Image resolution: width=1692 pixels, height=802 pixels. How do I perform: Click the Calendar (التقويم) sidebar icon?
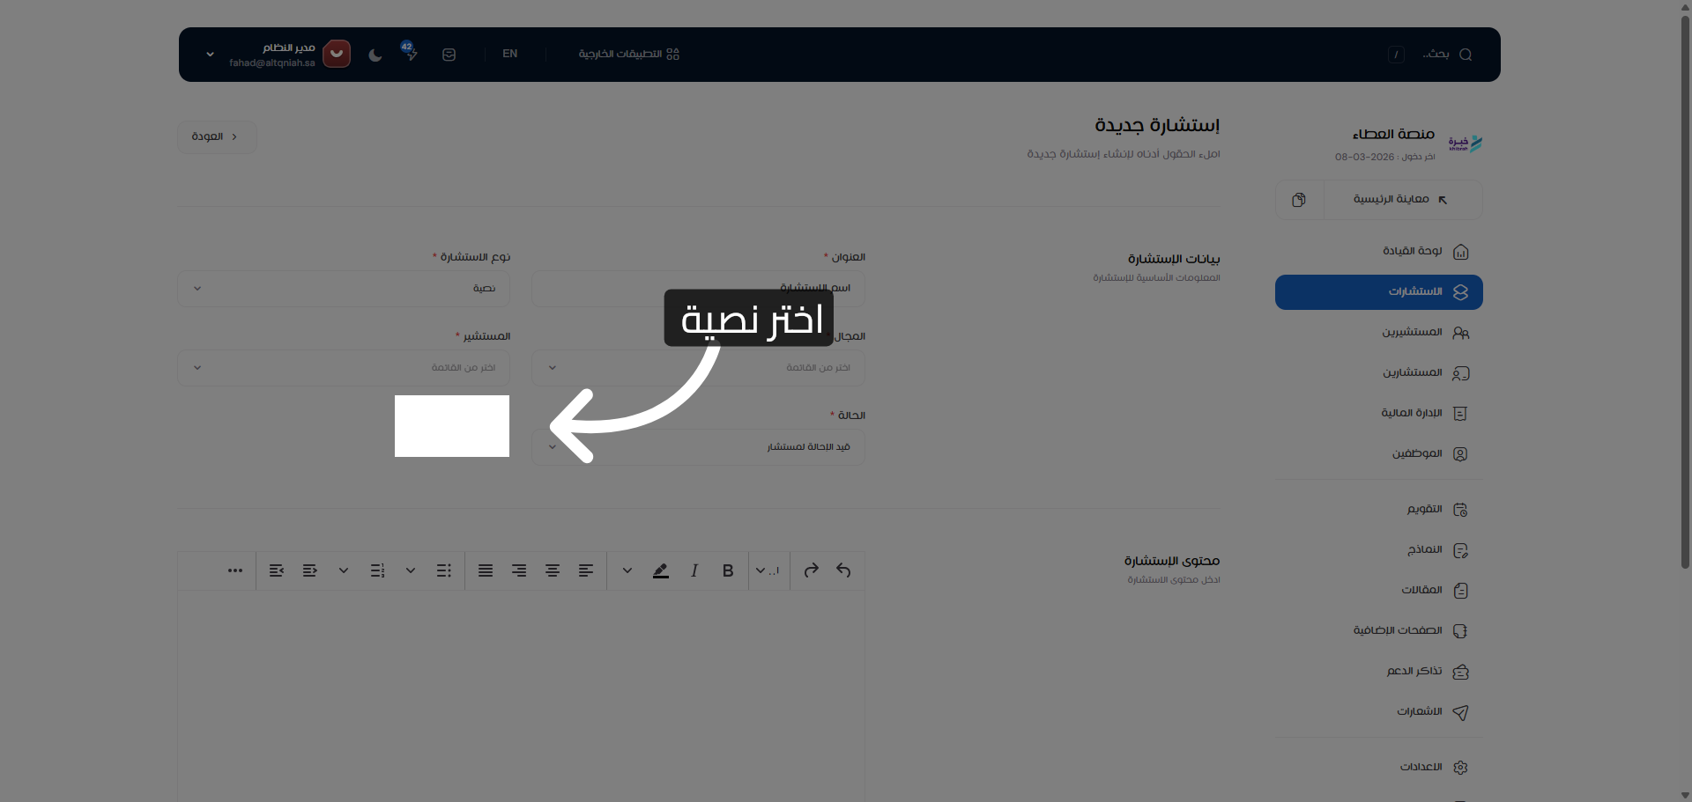[1460, 509]
